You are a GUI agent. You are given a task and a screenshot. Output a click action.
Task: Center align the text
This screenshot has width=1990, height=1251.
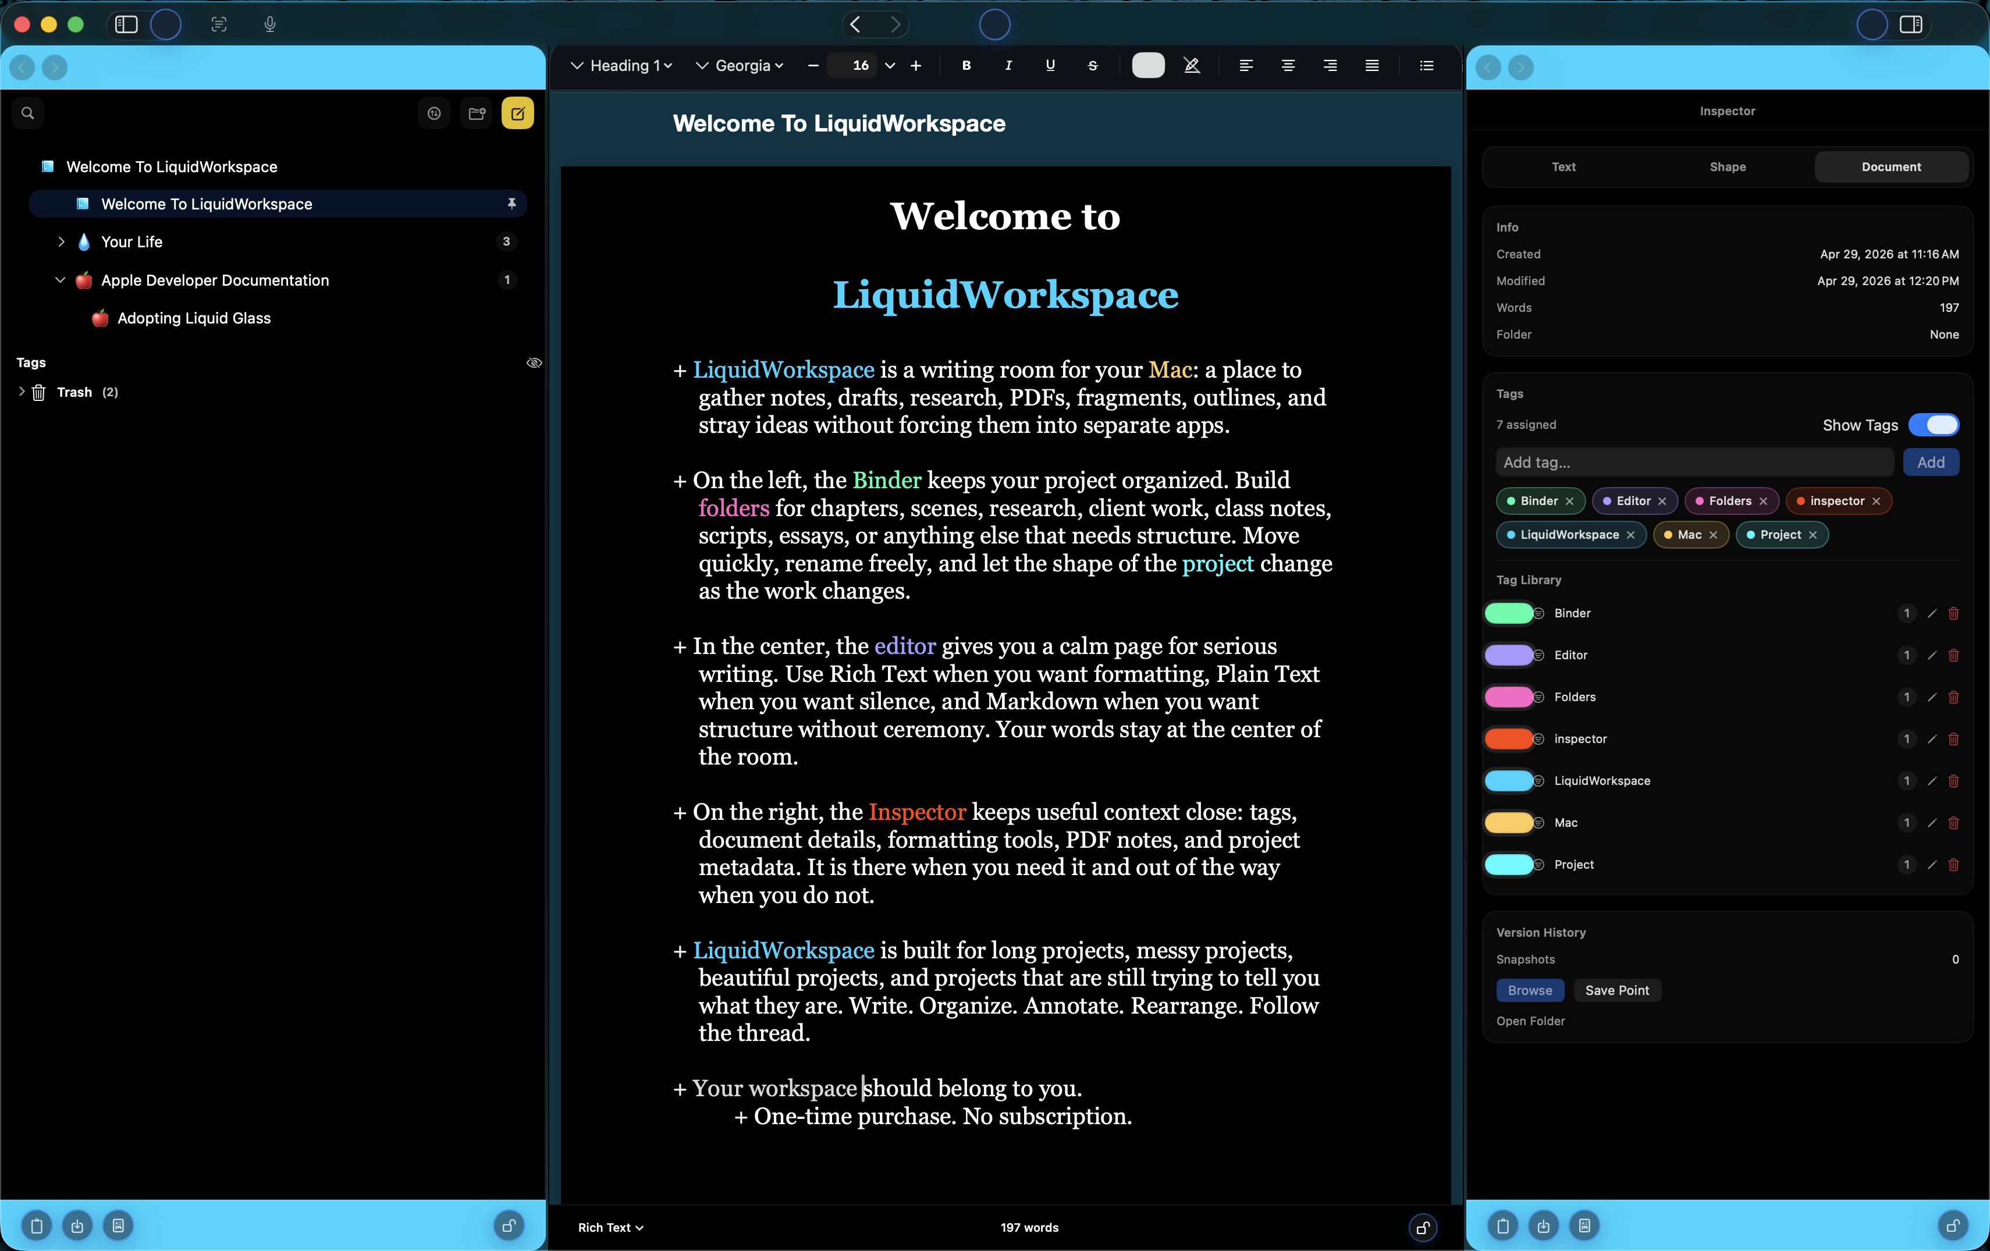point(1288,65)
